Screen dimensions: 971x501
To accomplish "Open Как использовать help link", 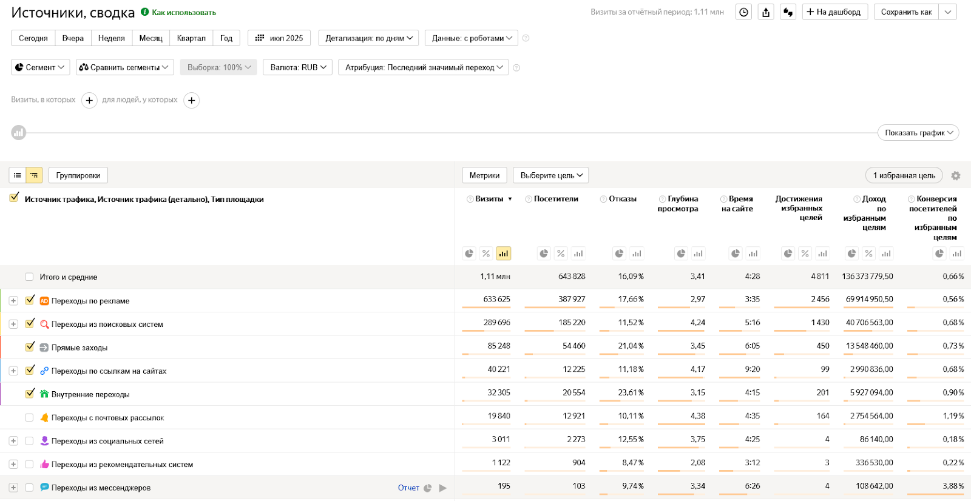I will click(183, 12).
